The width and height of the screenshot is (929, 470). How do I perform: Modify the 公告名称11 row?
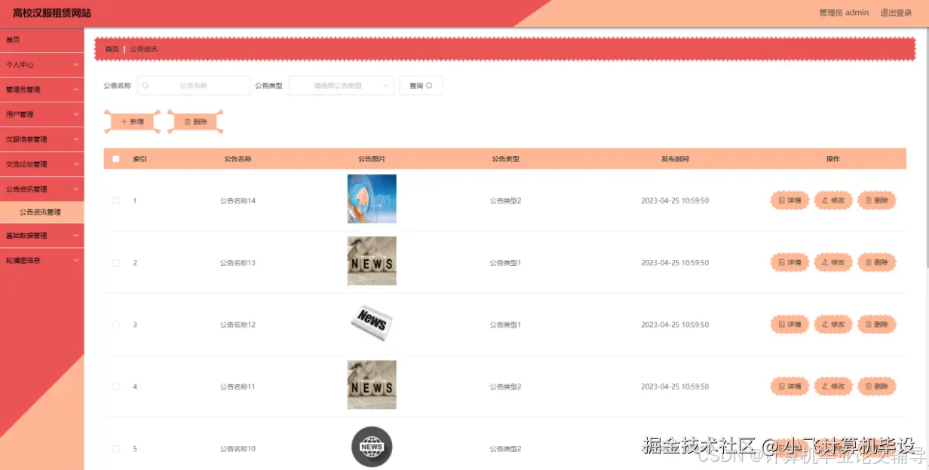[x=833, y=386]
